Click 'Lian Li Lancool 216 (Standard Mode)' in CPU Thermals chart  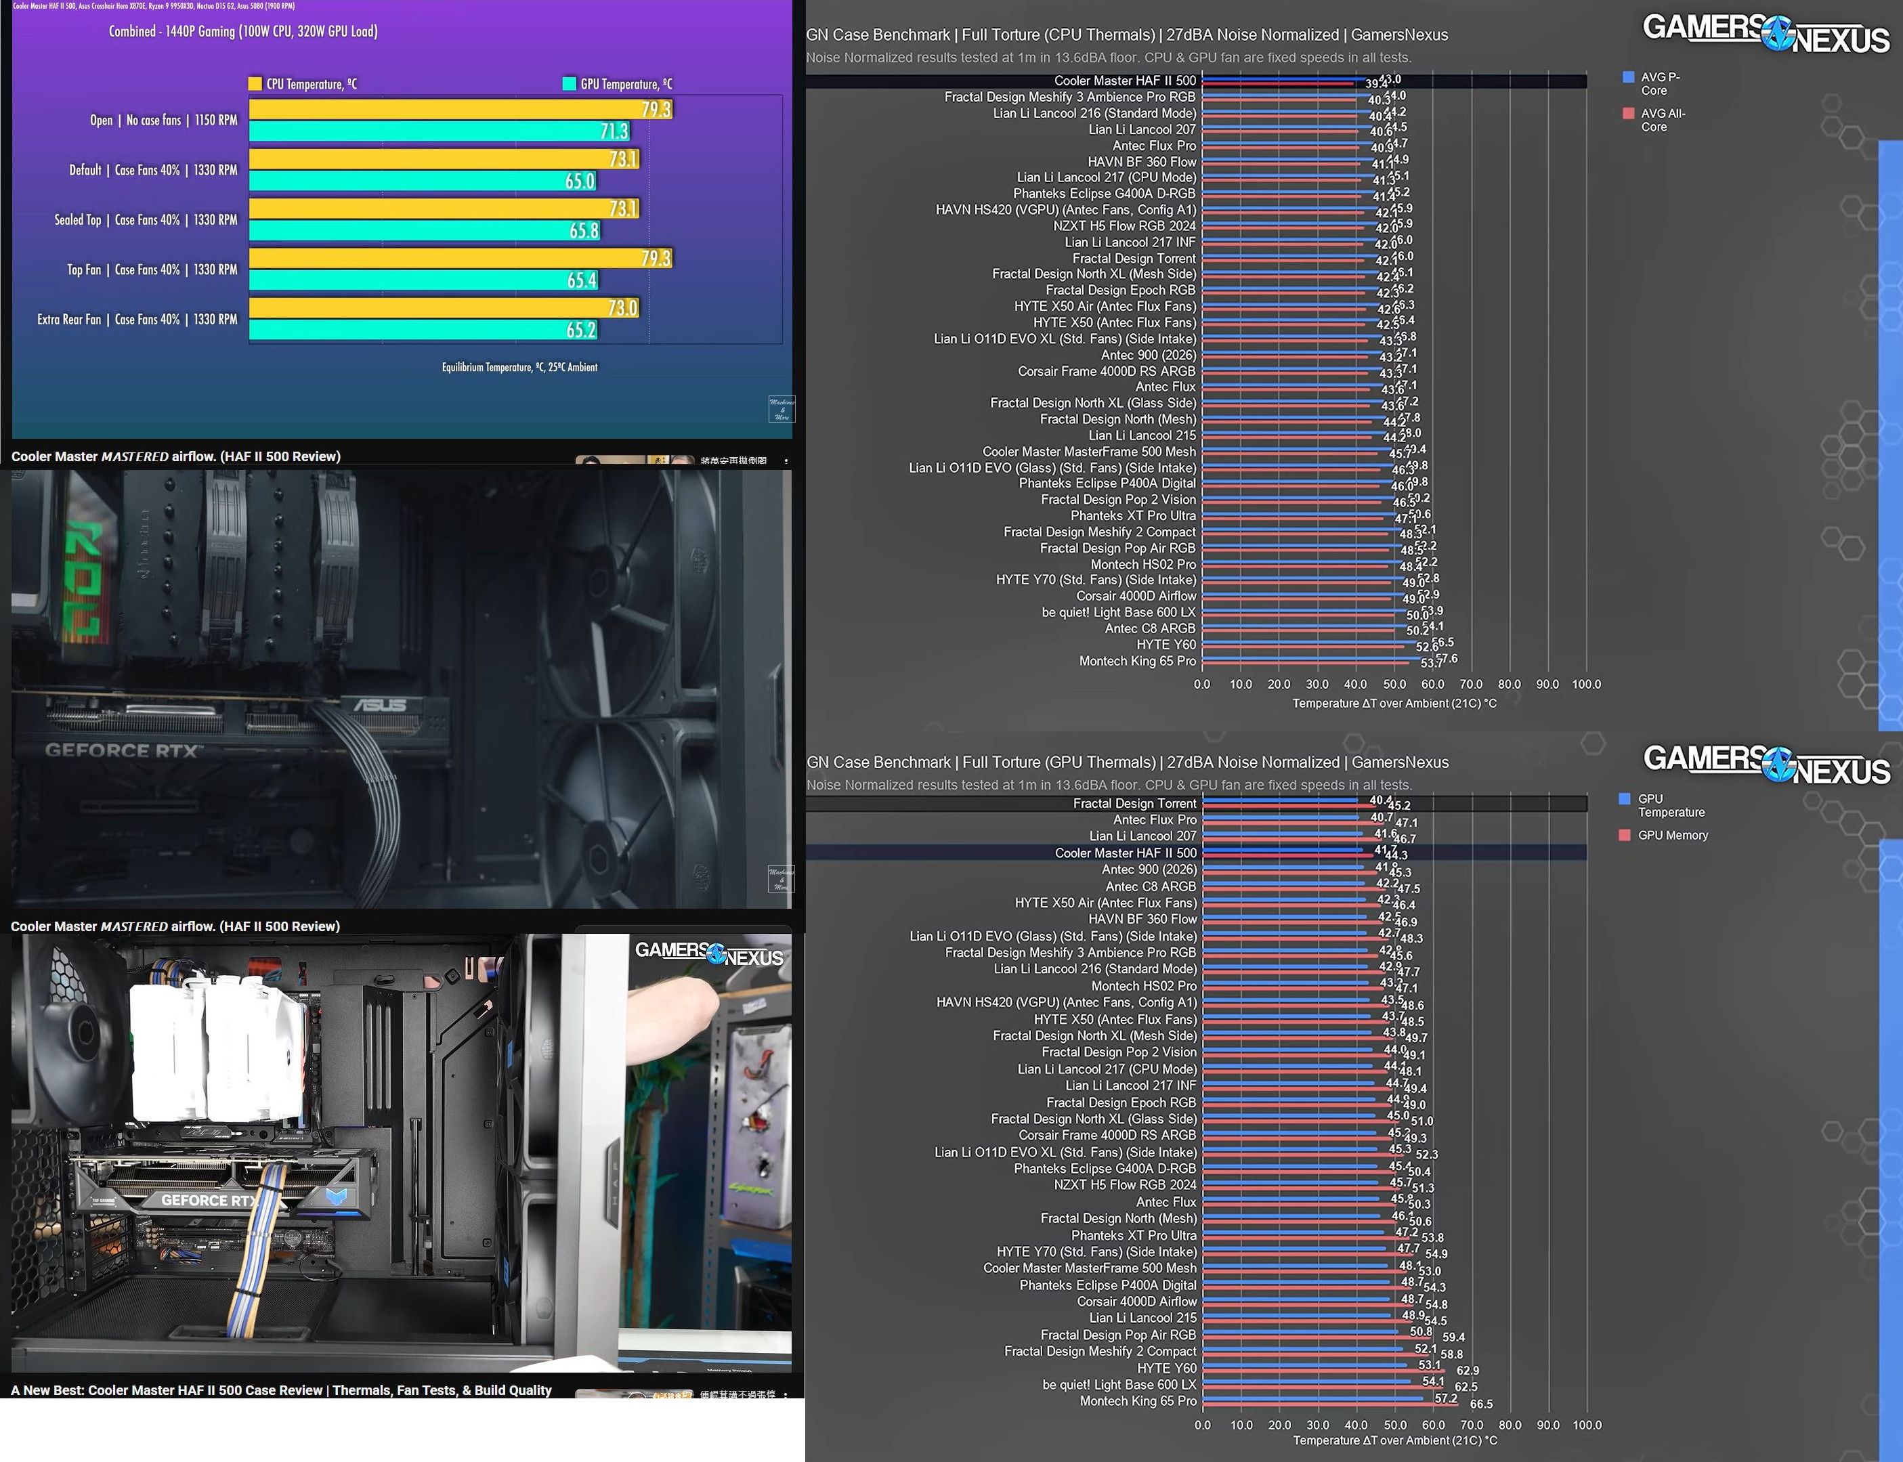1094,113
